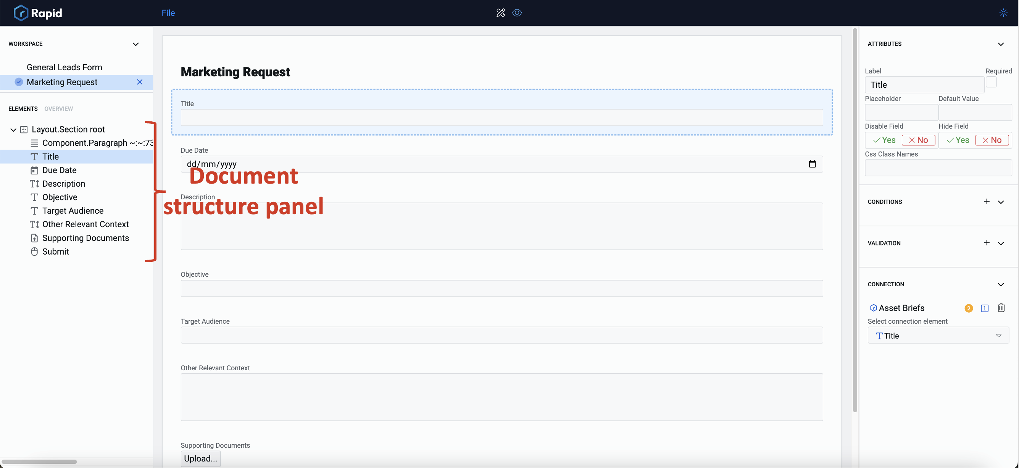Select the OVERVIEW tab

pos(58,108)
